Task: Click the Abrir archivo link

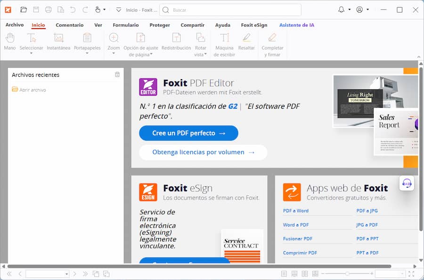Action: point(29,89)
